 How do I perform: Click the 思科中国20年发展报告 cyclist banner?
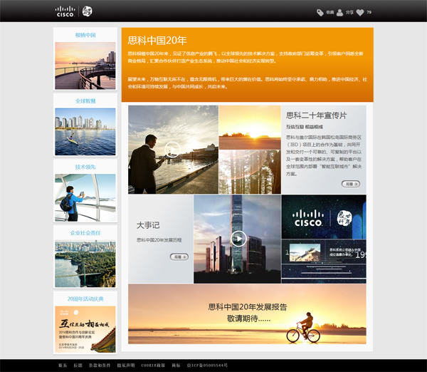click(x=247, y=314)
